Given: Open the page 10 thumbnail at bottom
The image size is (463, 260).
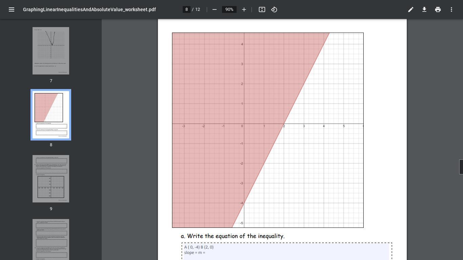Looking at the screenshot, I should [51, 239].
